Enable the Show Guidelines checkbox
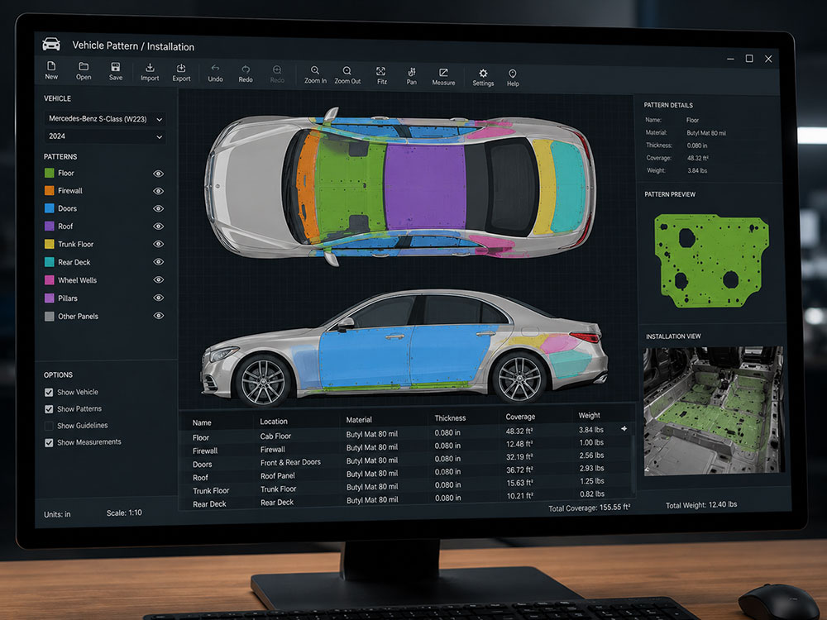The height and width of the screenshot is (620, 827). click(x=49, y=426)
